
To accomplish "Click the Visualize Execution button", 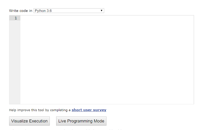I will click(29, 121).
